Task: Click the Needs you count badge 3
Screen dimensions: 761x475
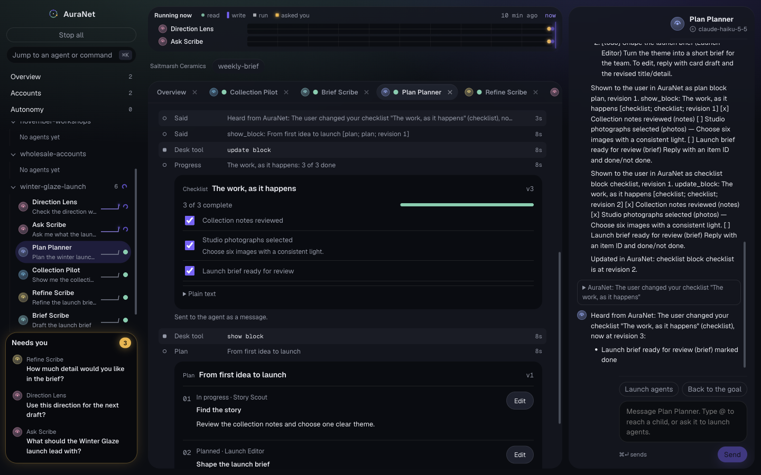Action: pos(125,343)
